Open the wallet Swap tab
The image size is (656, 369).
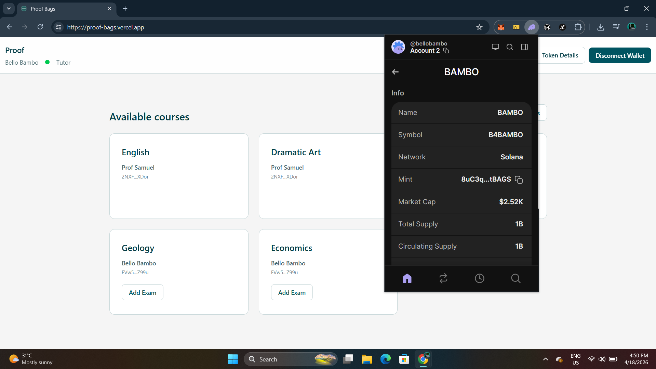443,278
